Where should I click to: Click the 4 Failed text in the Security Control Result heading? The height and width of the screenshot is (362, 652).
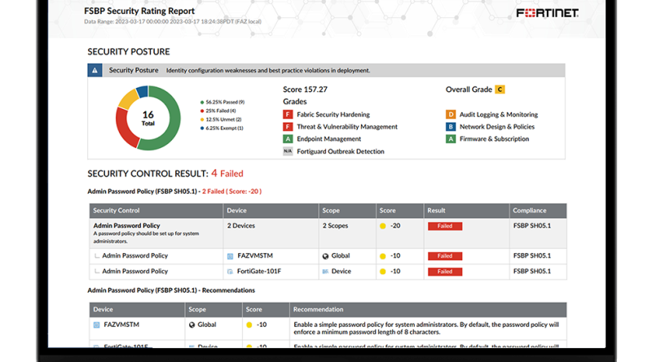pyautogui.click(x=227, y=173)
